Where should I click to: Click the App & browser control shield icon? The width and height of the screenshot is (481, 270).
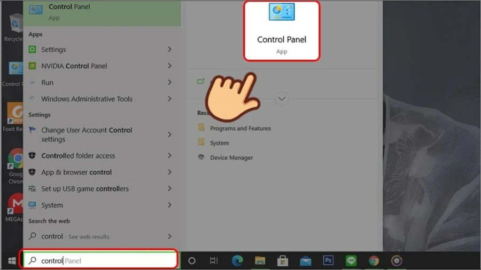(x=32, y=172)
